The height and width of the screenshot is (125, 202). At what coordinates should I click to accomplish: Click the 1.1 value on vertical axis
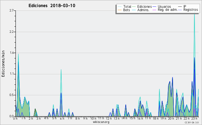pyautogui.click(x=11, y=74)
